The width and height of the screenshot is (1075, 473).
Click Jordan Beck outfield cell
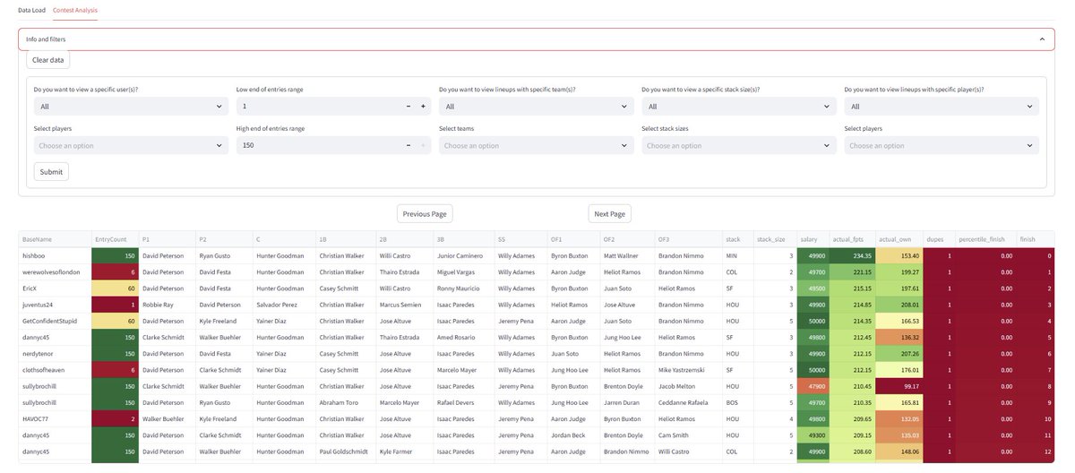tap(574, 435)
